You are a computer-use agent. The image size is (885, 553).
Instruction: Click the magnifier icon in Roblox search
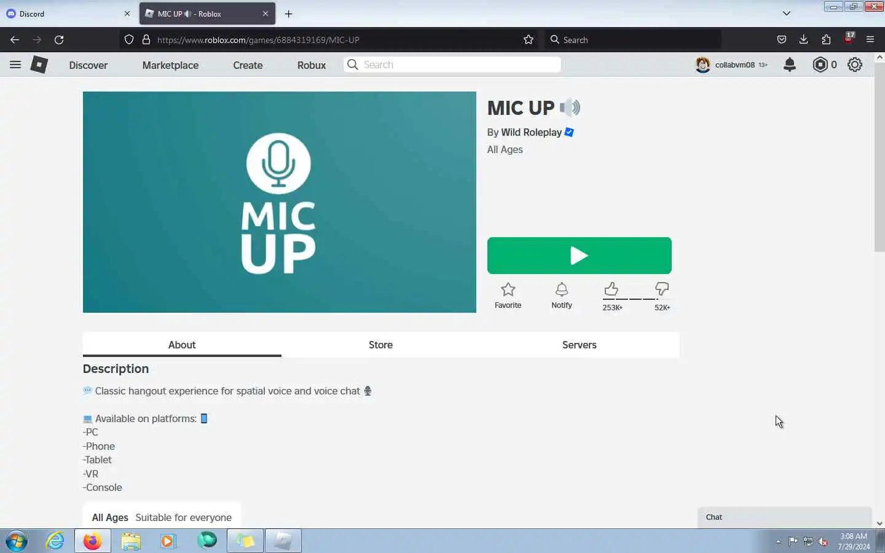point(353,65)
